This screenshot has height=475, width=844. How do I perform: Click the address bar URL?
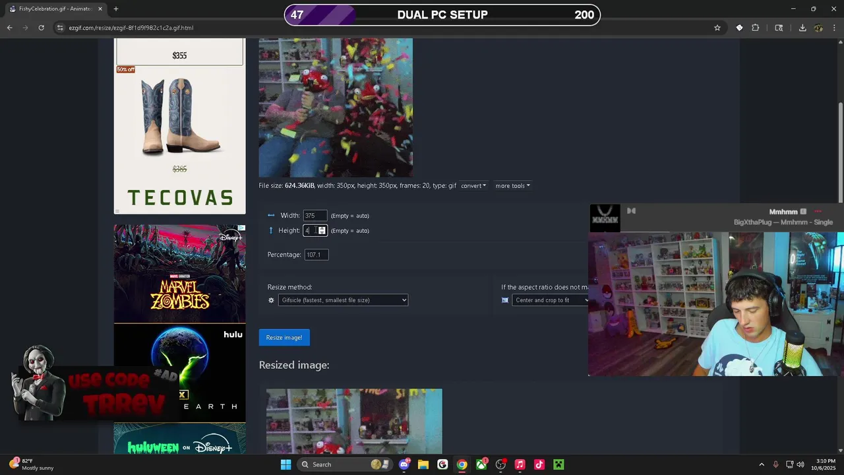[x=131, y=28]
